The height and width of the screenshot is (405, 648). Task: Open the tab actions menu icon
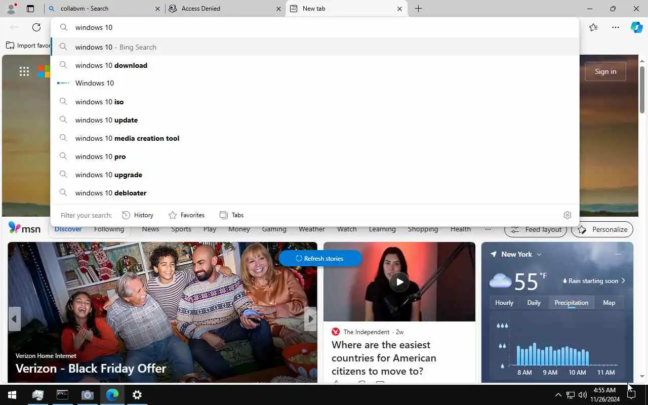click(30, 9)
